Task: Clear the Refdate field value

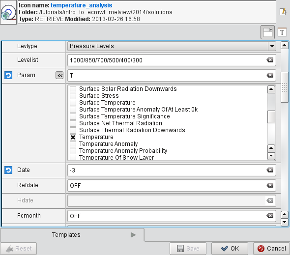Action: pos(270,185)
